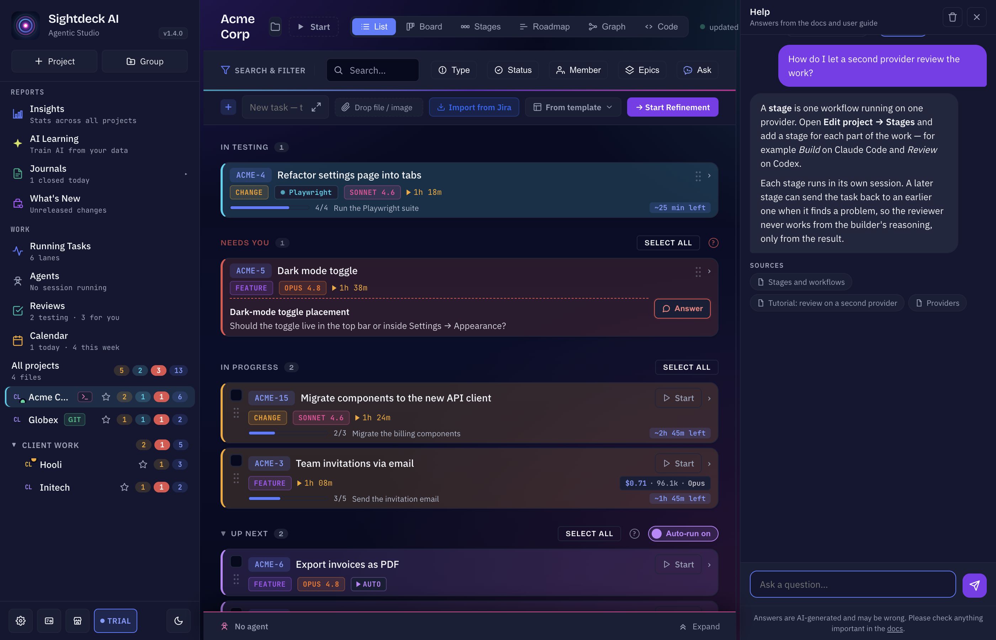Screen dimensions: 996x640
Task: Open the folder icon beside Acme Corp
Action: tap(275, 27)
